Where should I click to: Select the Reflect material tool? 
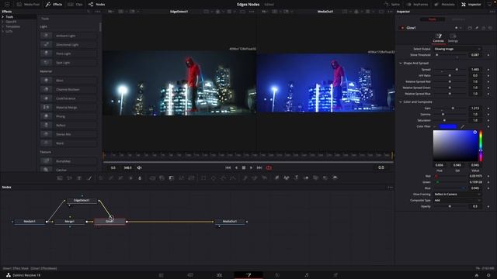[68, 126]
